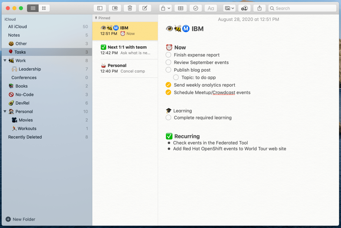Switch to list view in toolbar
The width and height of the screenshot is (341, 228).
33,8
